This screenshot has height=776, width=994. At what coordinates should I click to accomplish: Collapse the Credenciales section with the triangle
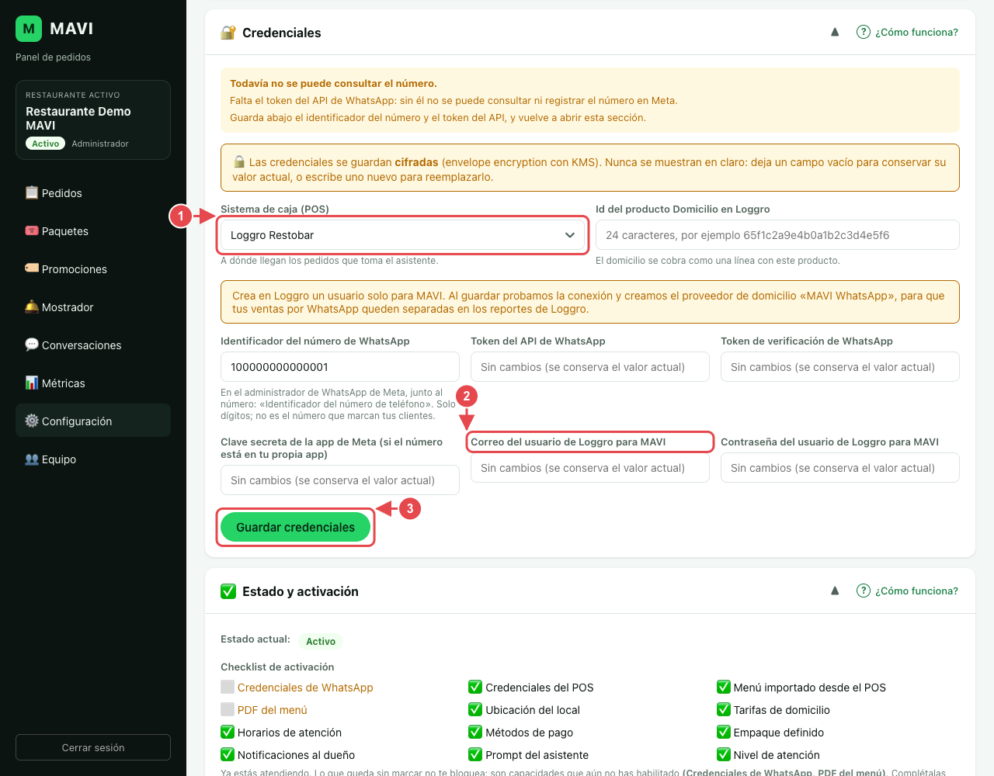click(835, 32)
